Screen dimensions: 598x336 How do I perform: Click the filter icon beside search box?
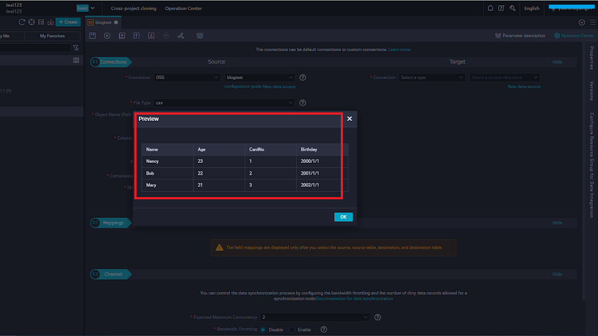(x=76, y=48)
